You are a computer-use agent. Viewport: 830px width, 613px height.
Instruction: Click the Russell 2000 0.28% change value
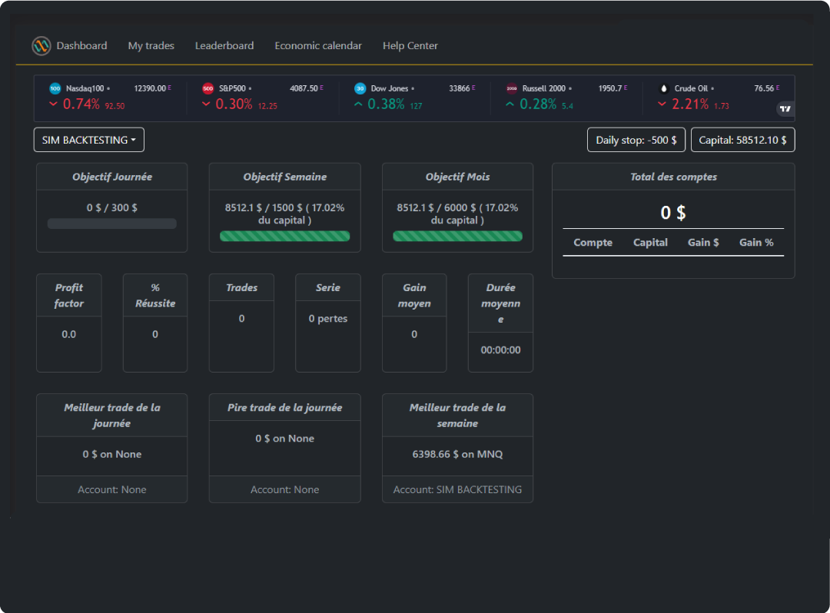pos(538,104)
